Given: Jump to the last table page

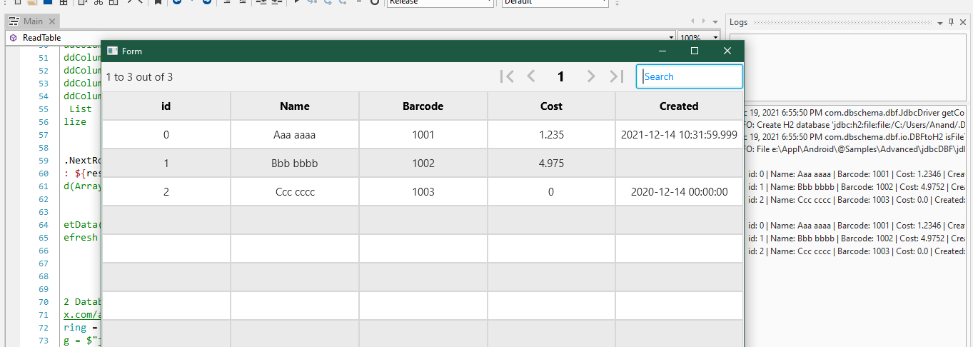Looking at the screenshot, I should pyautogui.click(x=617, y=76).
